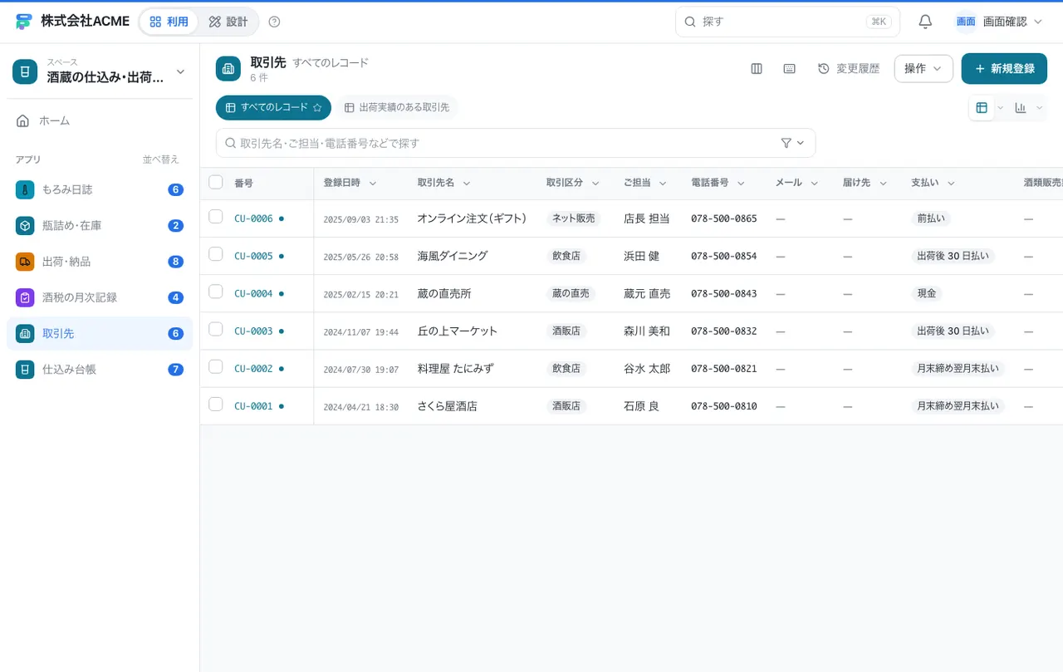Click the 株式会社ACME logo icon

pyautogui.click(x=23, y=22)
